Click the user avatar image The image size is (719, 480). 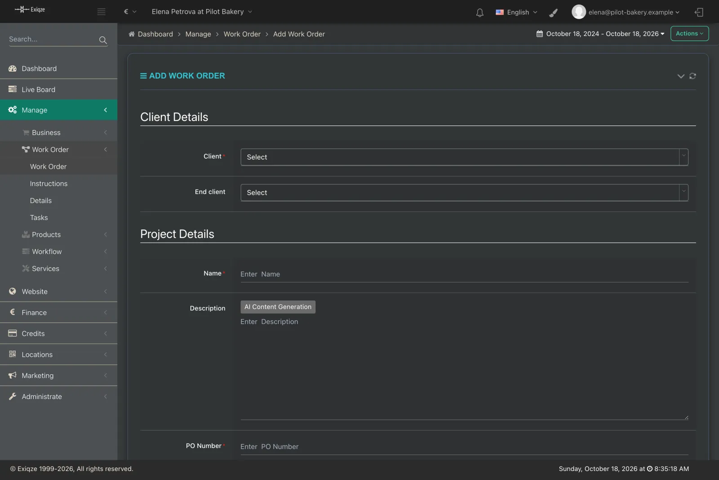[x=579, y=12]
